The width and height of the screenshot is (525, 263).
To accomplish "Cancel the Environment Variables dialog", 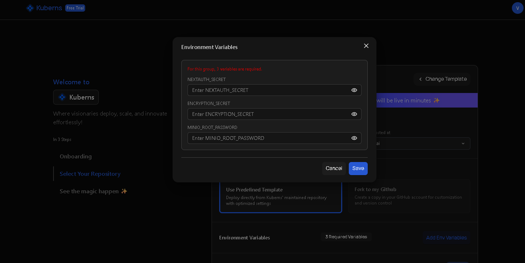I will 334,168.
